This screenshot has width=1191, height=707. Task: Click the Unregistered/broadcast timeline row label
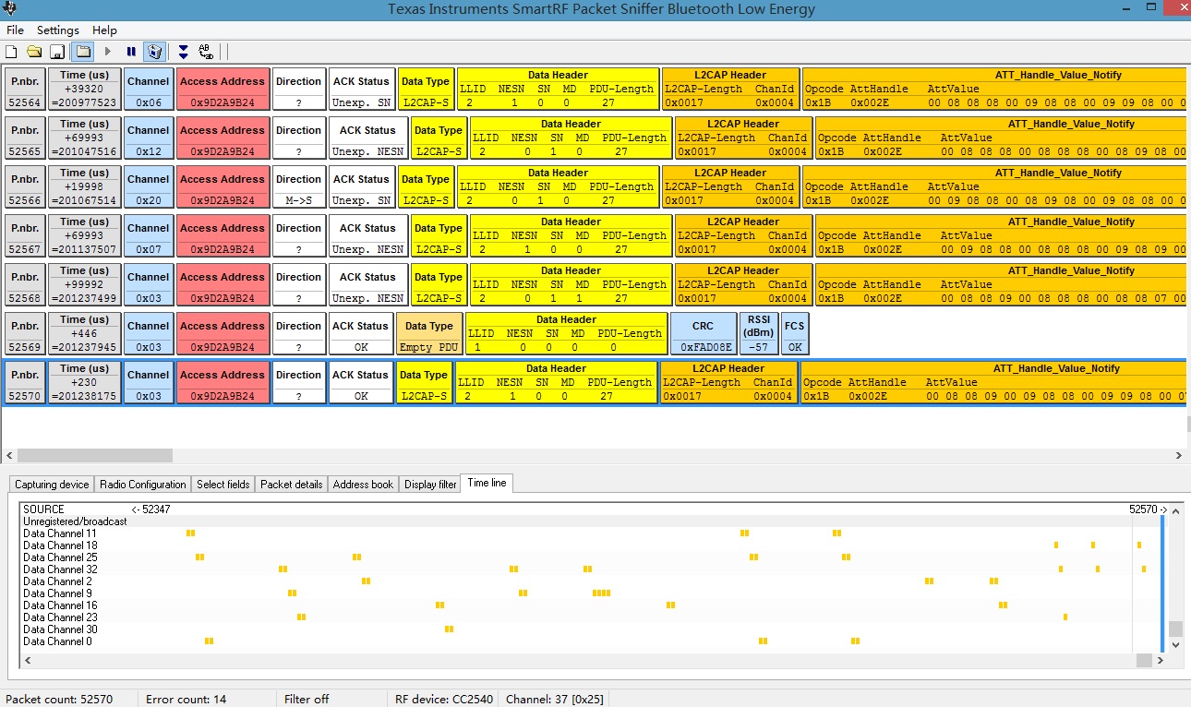coord(75,521)
